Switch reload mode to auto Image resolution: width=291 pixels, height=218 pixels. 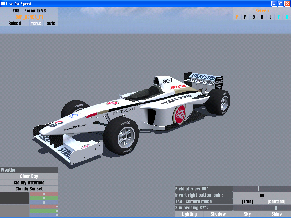coord(51,23)
